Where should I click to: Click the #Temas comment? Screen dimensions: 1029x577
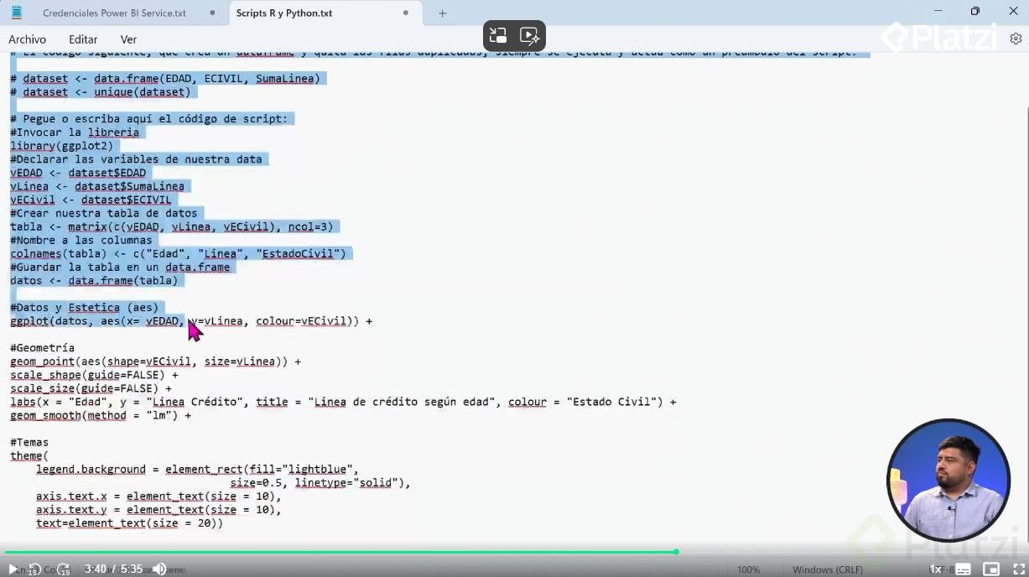pos(29,442)
